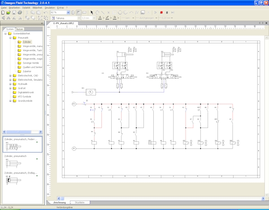Collapse the Pneumatik tree node
269x210 pixels.
click(10, 38)
